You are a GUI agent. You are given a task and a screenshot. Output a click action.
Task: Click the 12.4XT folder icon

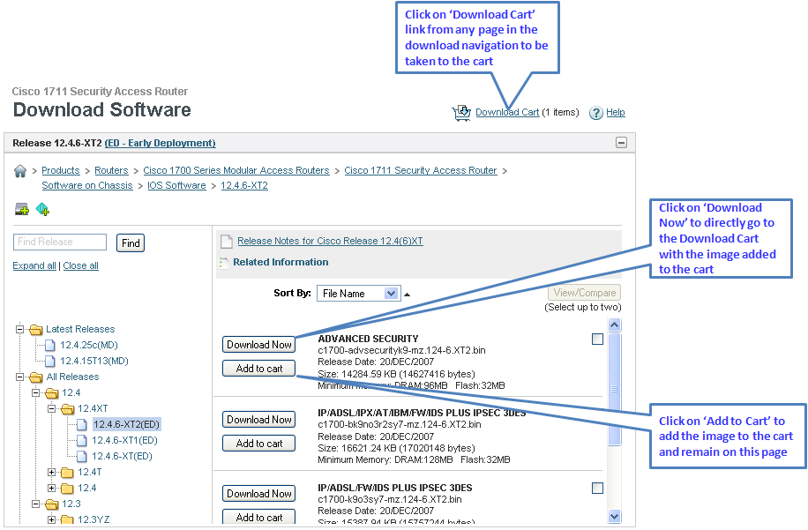(68, 409)
